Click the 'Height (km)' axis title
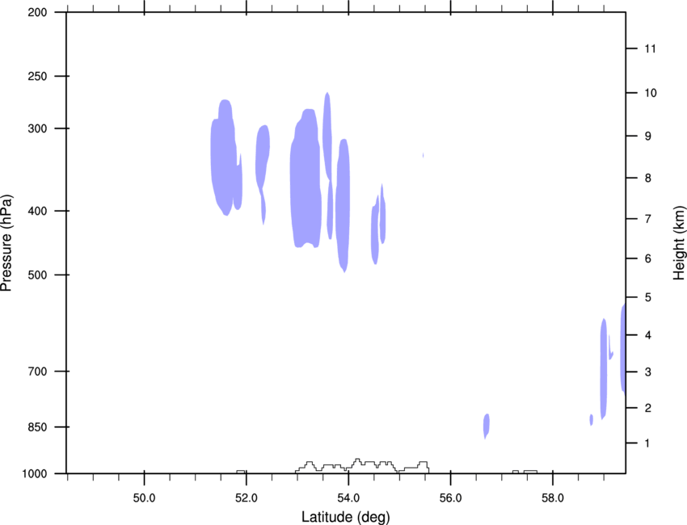The width and height of the screenshot is (687, 525). click(679, 242)
